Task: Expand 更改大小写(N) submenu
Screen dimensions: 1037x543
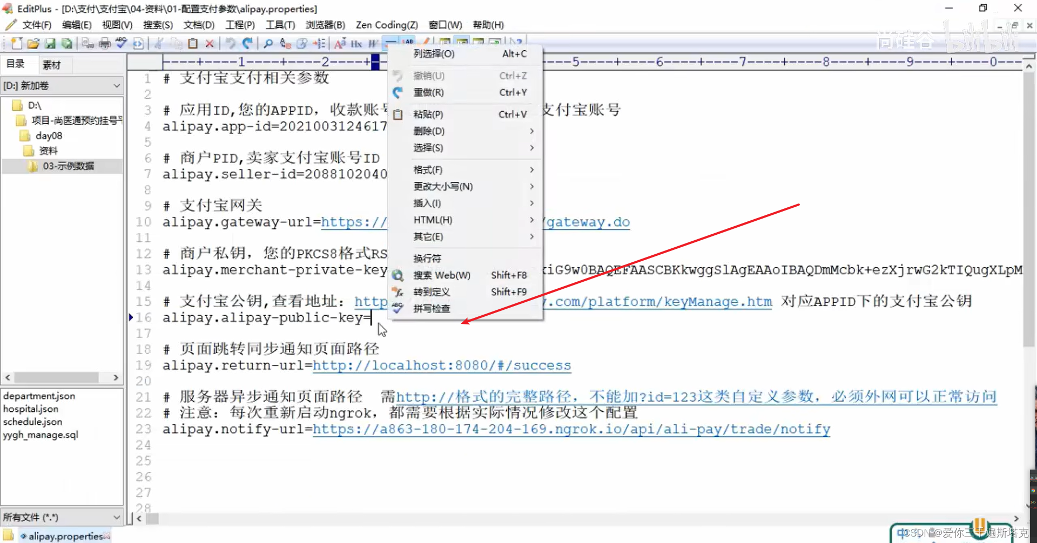Action: (x=466, y=187)
